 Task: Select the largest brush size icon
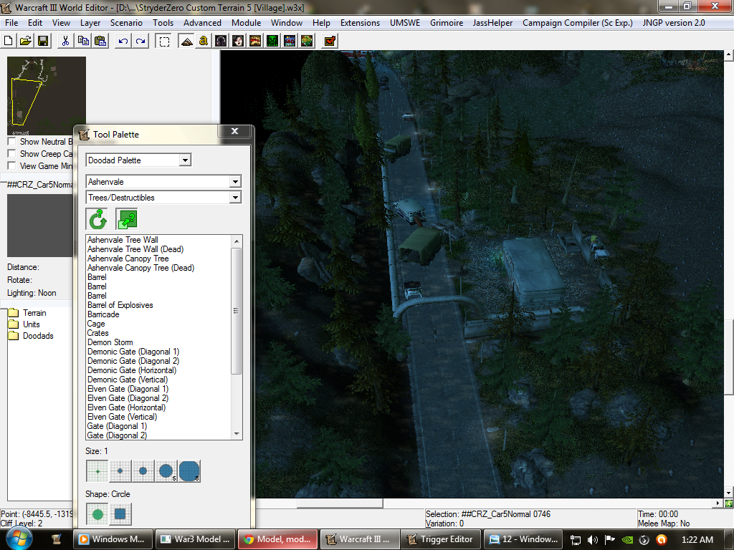click(189, 471)
